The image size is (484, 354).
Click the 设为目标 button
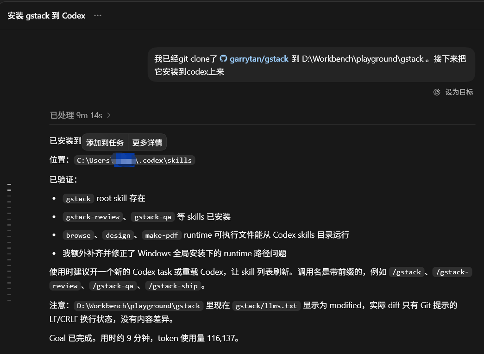pos(453,92)
